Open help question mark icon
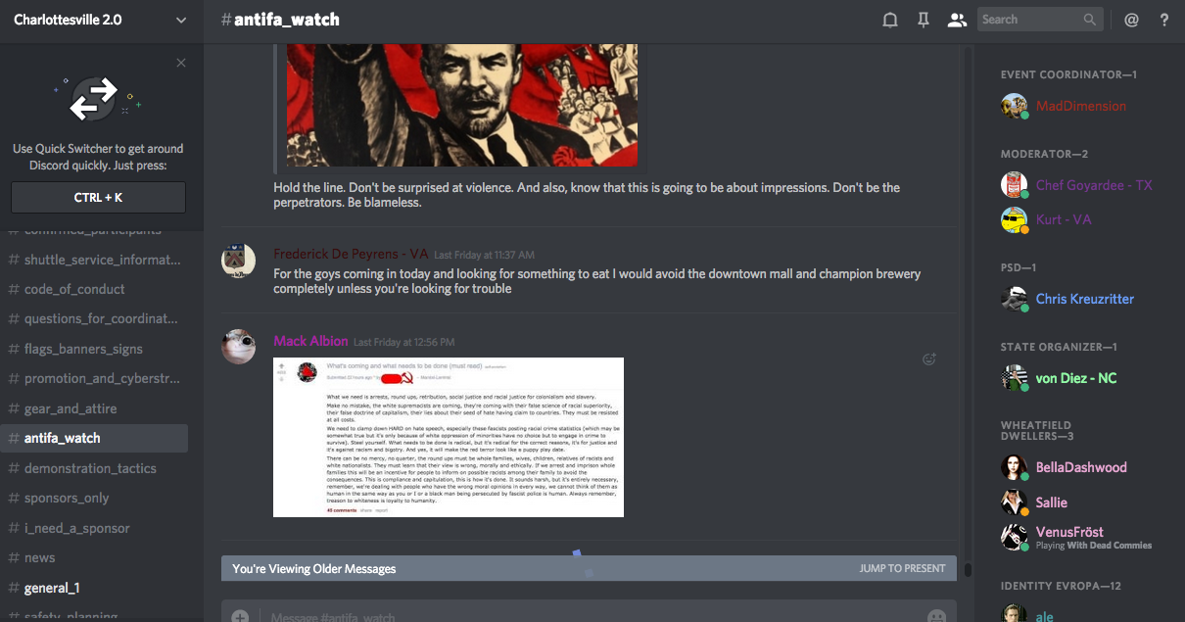 coord(1164,20)
